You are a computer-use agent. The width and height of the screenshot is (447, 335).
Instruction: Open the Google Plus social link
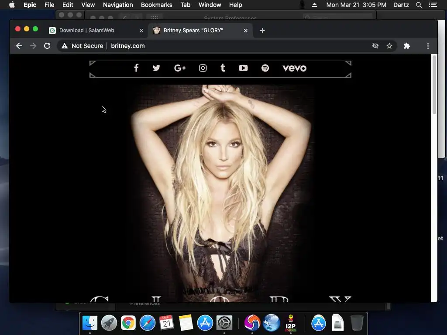180,68
